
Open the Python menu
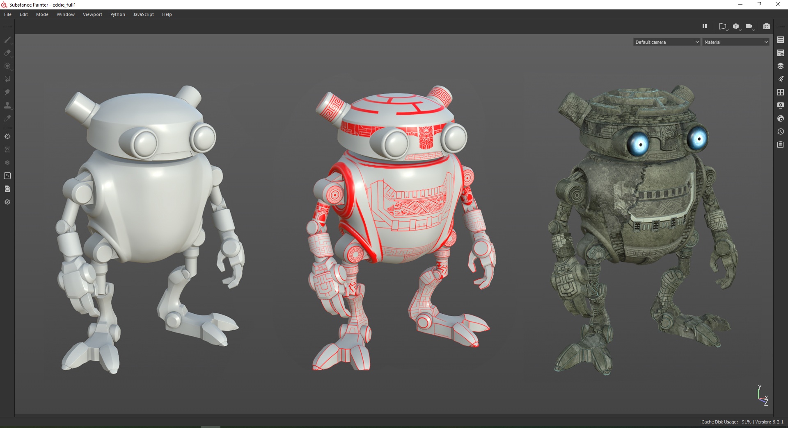[x=118, y=14]
